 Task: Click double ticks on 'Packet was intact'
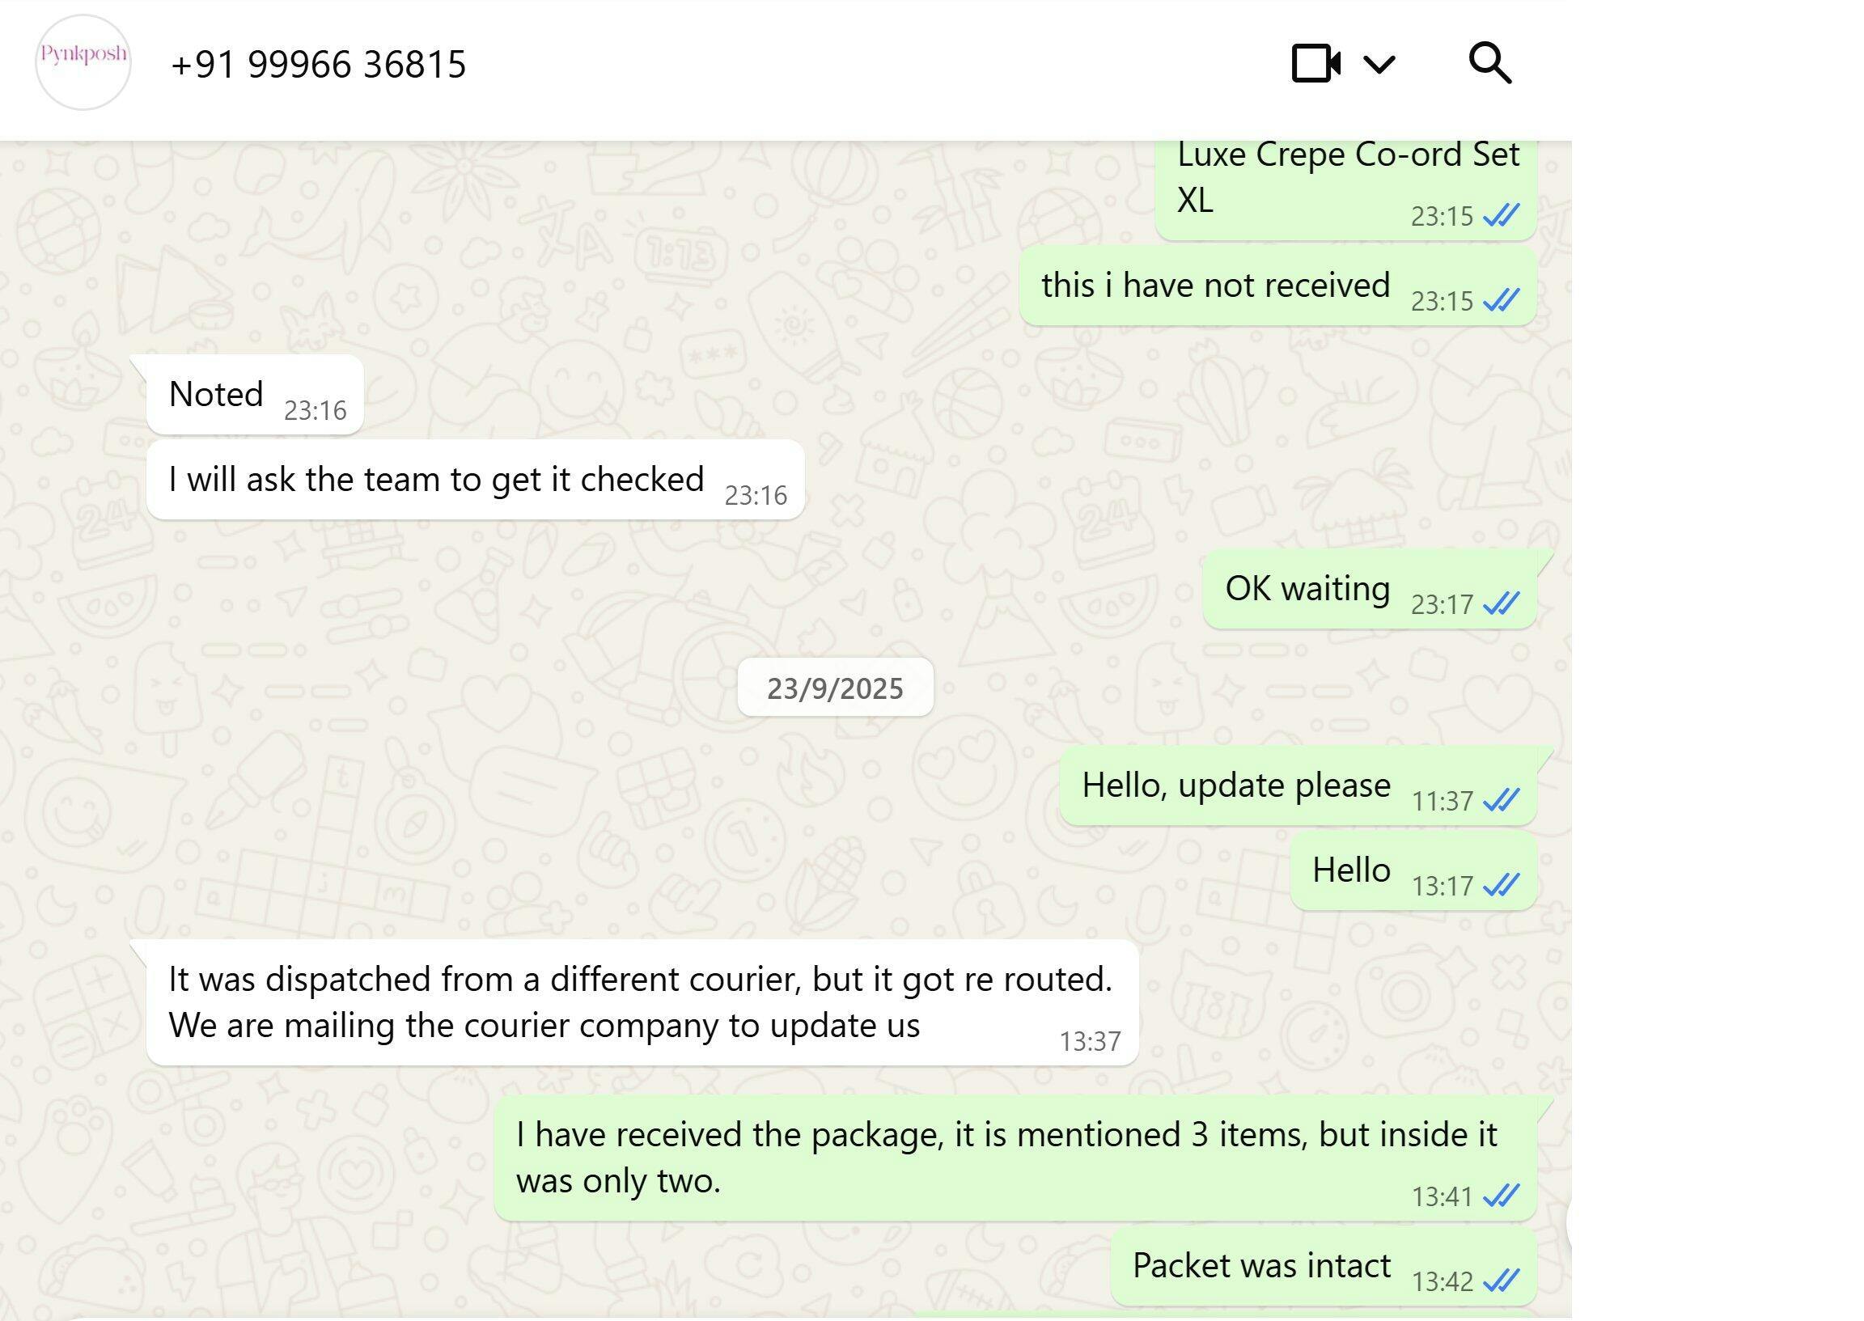tap(1502, 1281)
